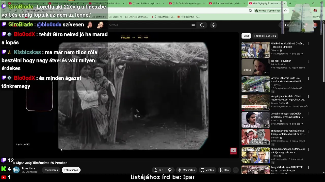Start voice search with microphone icon
The image size is (325, 182).
click(213, 25)
